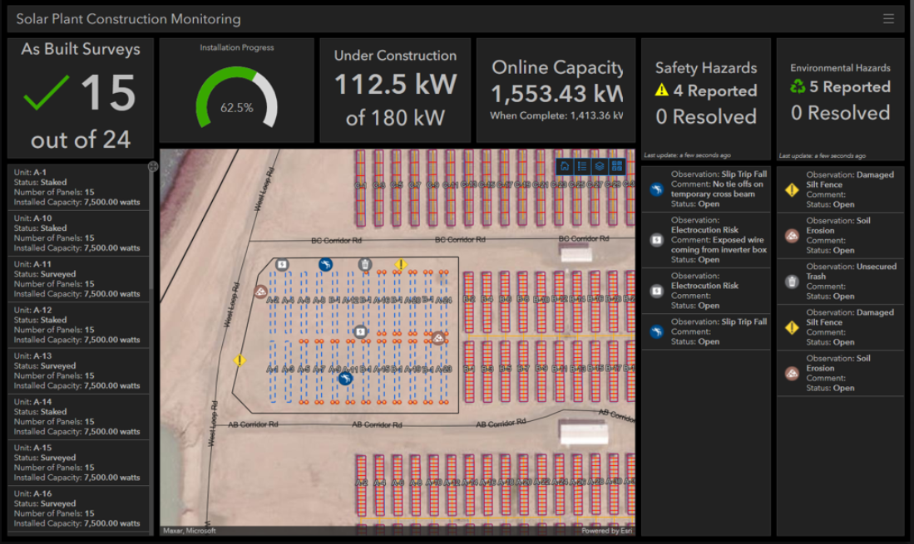Image resolution: width=914 pixels, height=544 pixels.
Task: Open the map legend list tool
Action: (581, 166)
